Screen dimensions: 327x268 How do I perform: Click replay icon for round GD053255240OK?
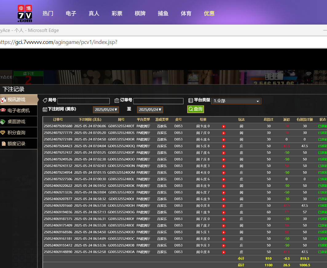(x=224, y=186)
